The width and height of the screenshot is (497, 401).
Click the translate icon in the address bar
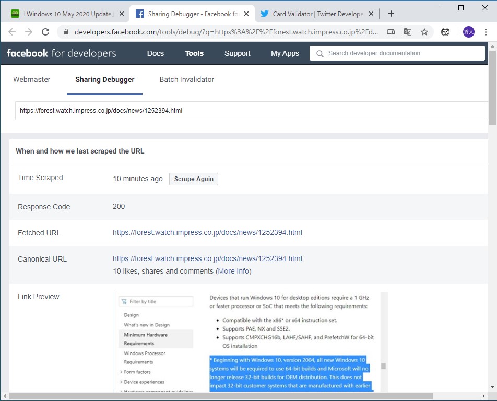click(x=408, y=31)
